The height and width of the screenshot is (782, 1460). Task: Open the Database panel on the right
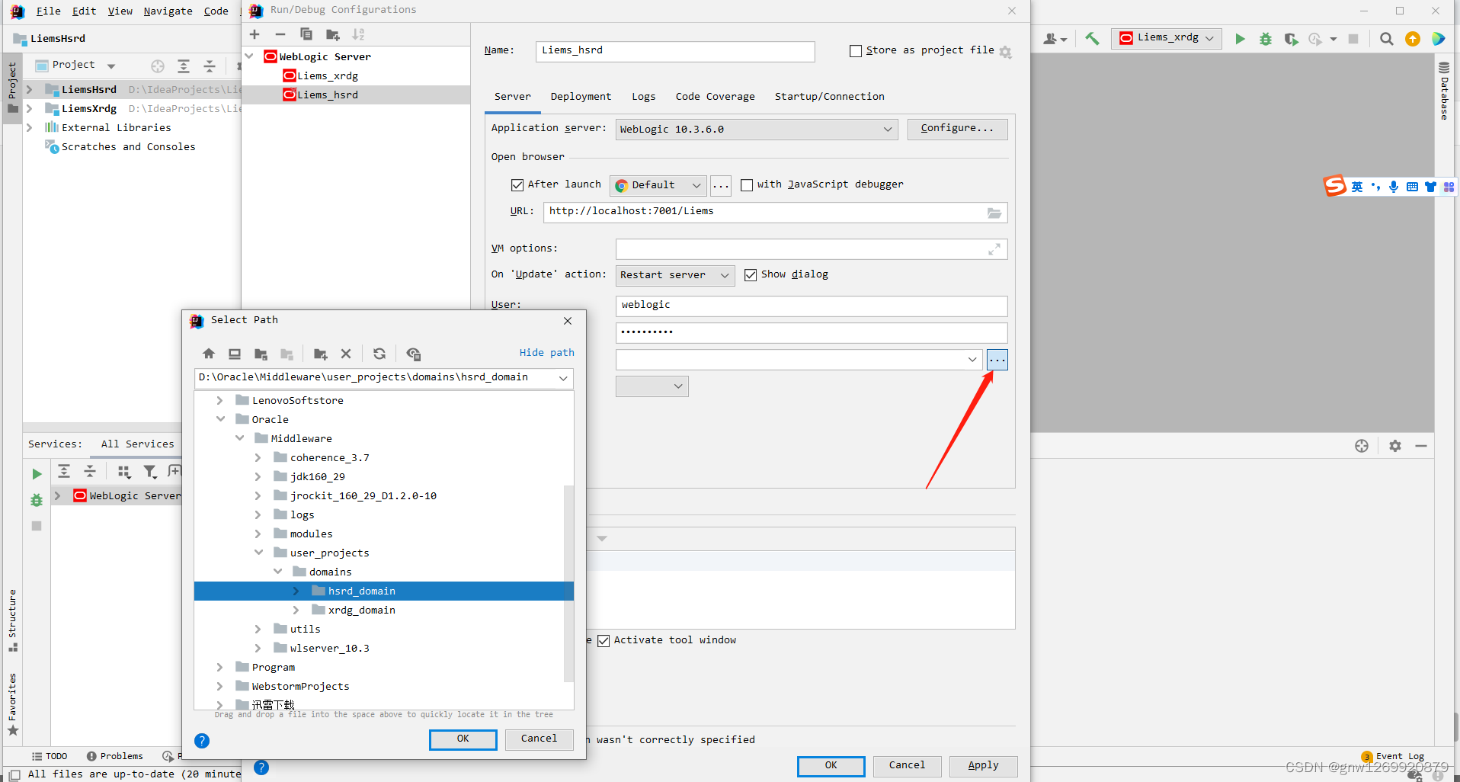click(x=1444, y=91)
